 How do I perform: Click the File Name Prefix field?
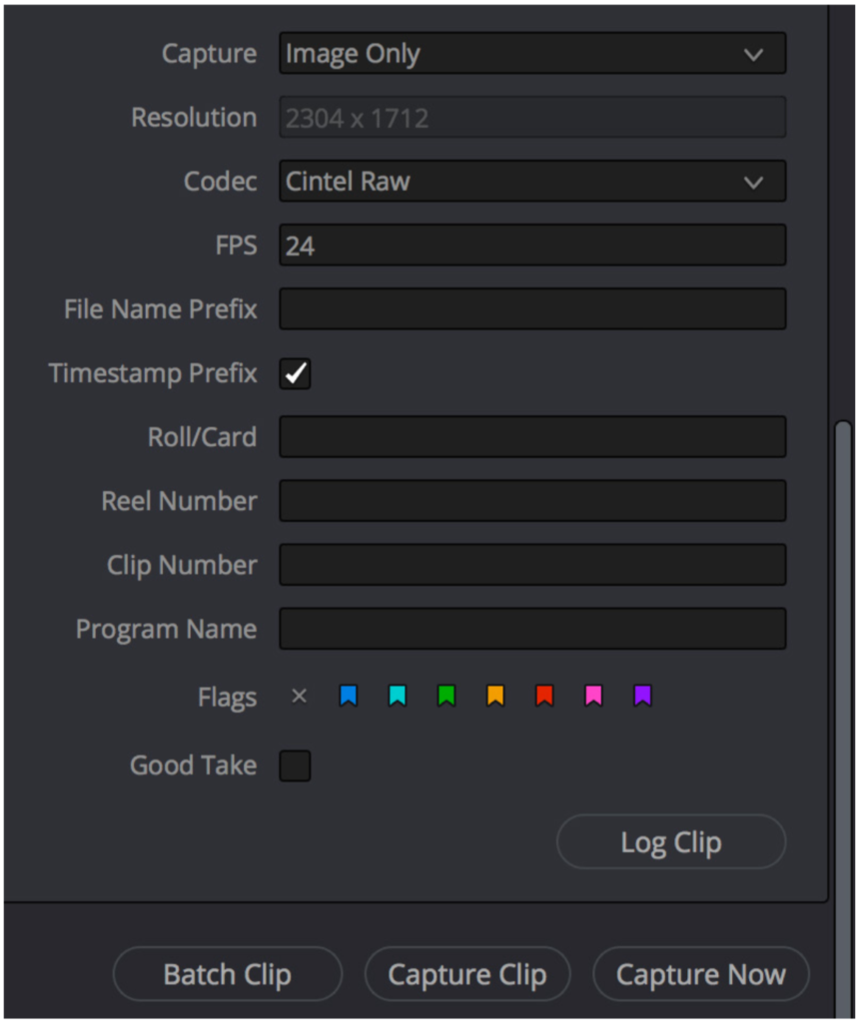(x=532, y=309)
